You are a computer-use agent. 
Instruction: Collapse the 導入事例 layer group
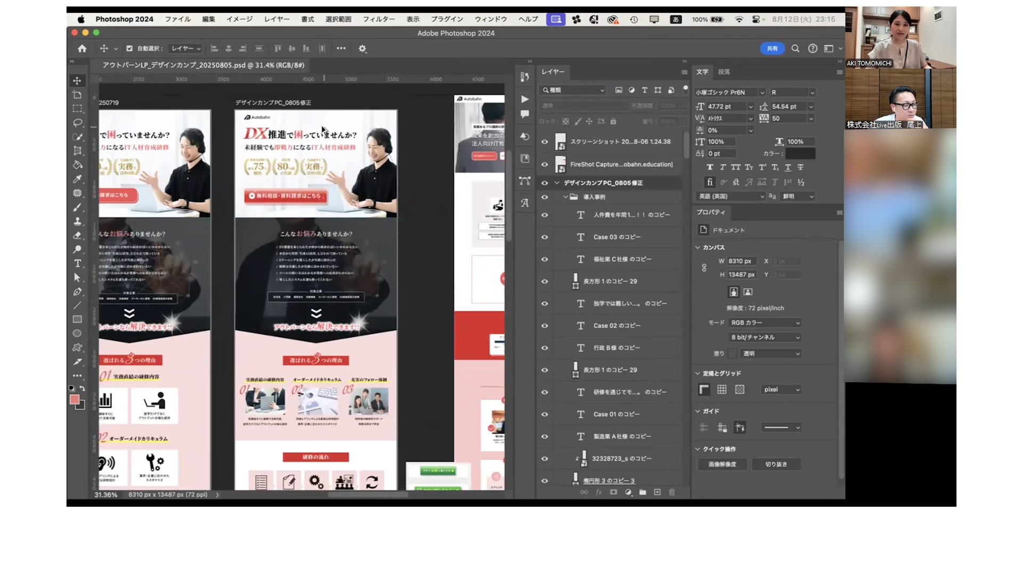tap(566, 197)
